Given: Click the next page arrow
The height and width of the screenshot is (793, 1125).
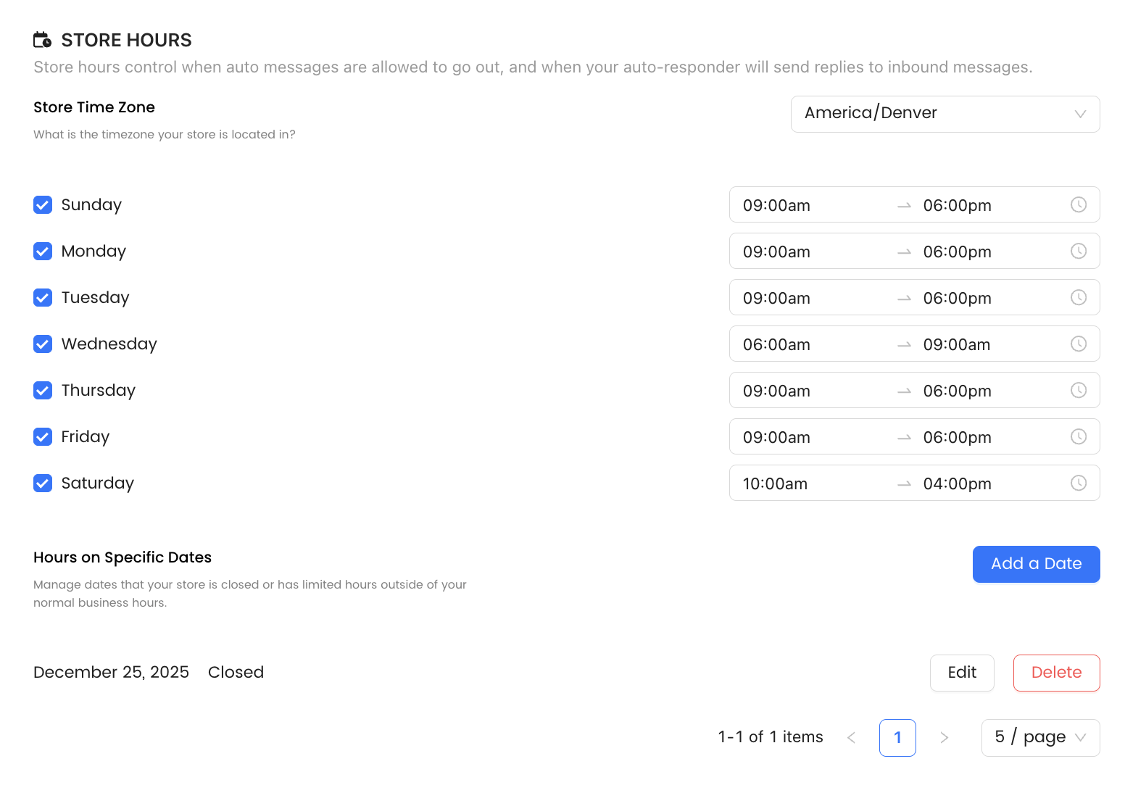Looking at the screenshot, I should pos(945,737).
